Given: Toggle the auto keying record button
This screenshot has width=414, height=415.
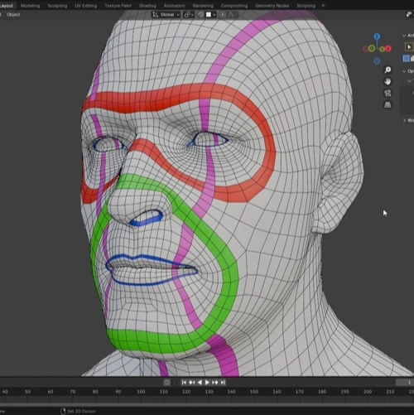Looking at the screenshot, I should 166,383.
